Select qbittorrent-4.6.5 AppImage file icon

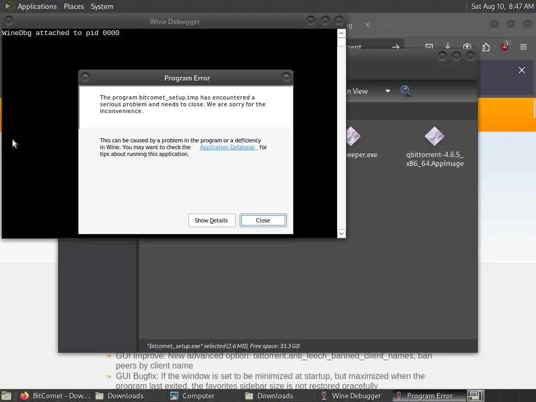coord(434,136)
